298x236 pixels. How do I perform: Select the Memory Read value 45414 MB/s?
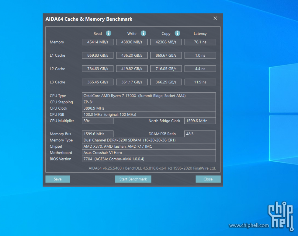98,42
